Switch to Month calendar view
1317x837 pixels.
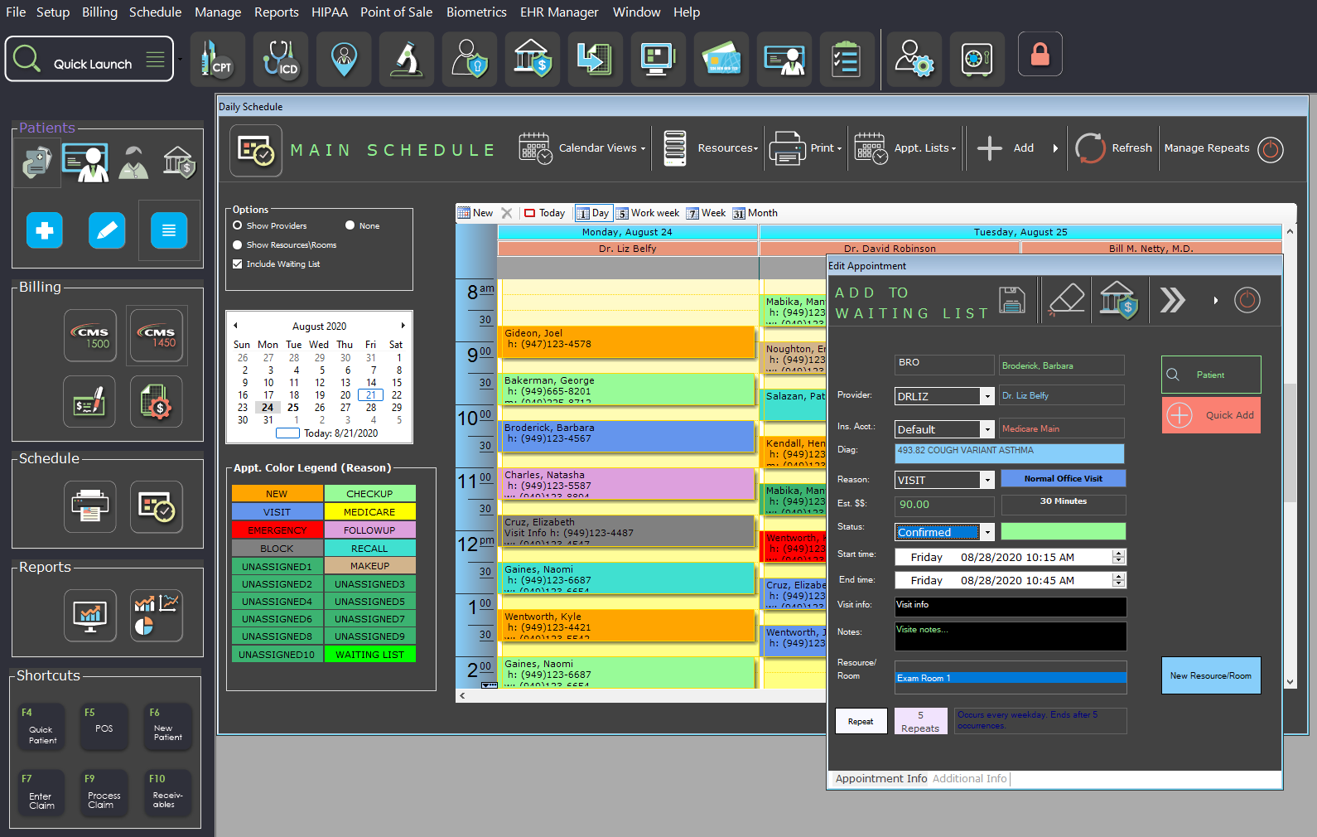point(755,213)
